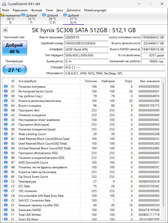Click status icon for attribute C2 Температура
The height and width of the screenshot is (223, 168).
[6, 181]
